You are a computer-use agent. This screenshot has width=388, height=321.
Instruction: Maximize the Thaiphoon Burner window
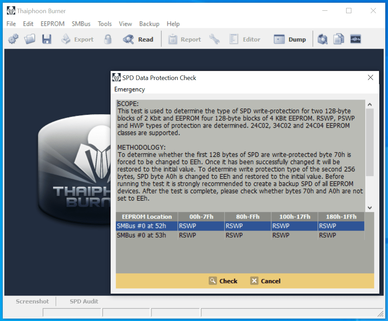[x=349, y=11]
